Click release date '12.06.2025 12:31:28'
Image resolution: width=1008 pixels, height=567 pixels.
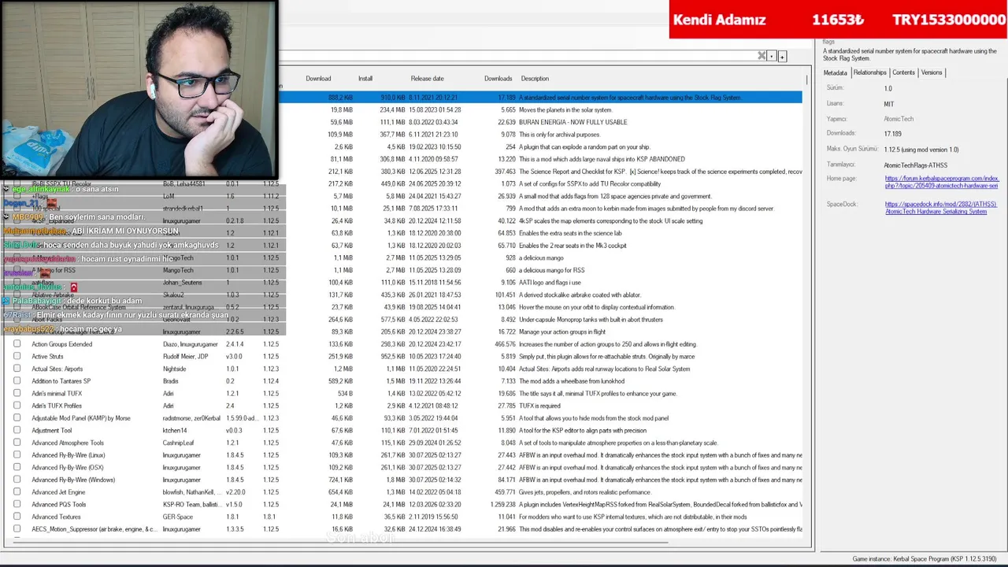point(435,172)
